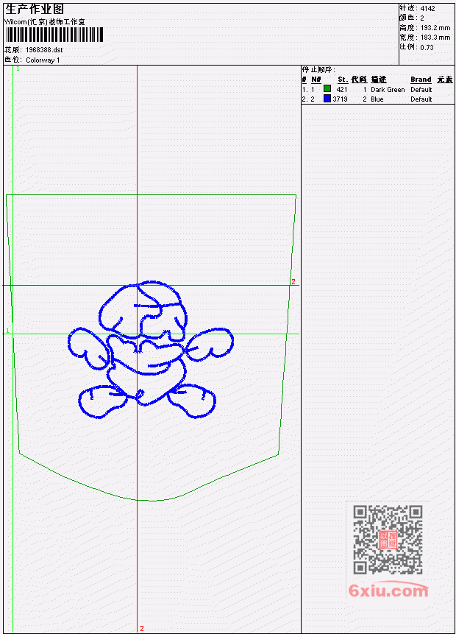Click the scale value 0.73
This screenshot has width=456, height=634.
427,47
